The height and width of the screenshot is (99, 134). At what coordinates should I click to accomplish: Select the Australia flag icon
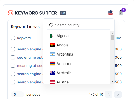click(x=52, y=73)
